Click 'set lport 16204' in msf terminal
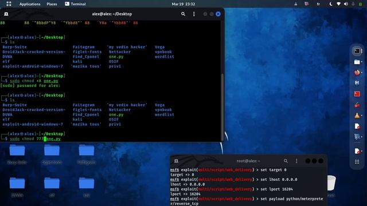The image size is (367, 206). [276, 189]
